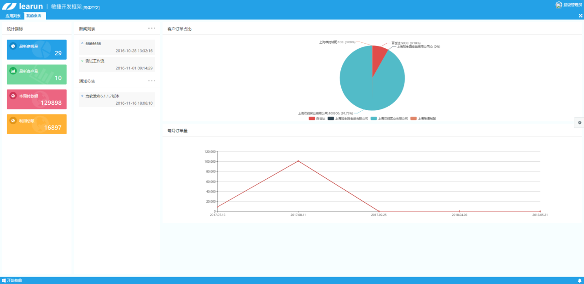Image resolution: width=584 pixels, height=284 pixels.
Task: Click the fullscreen expand icon
Action: [x=580, y=16]
